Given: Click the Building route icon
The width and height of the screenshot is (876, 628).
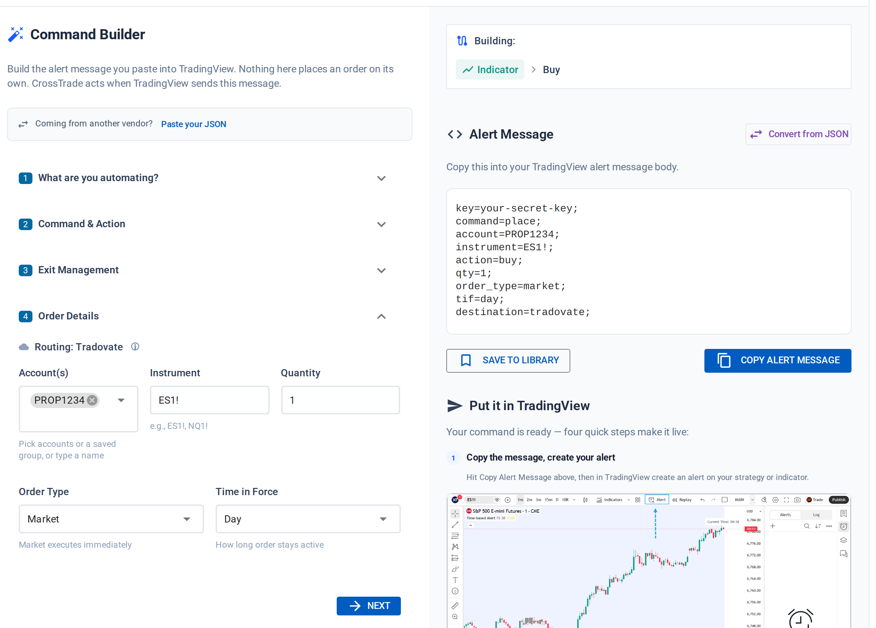Looking at the screenshot, I should (x=462, y=41).
